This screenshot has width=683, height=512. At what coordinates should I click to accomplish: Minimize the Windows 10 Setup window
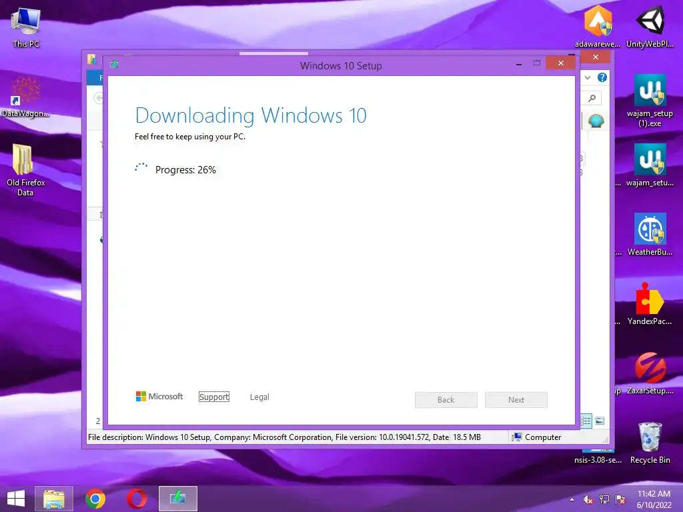tap(519, 63)
